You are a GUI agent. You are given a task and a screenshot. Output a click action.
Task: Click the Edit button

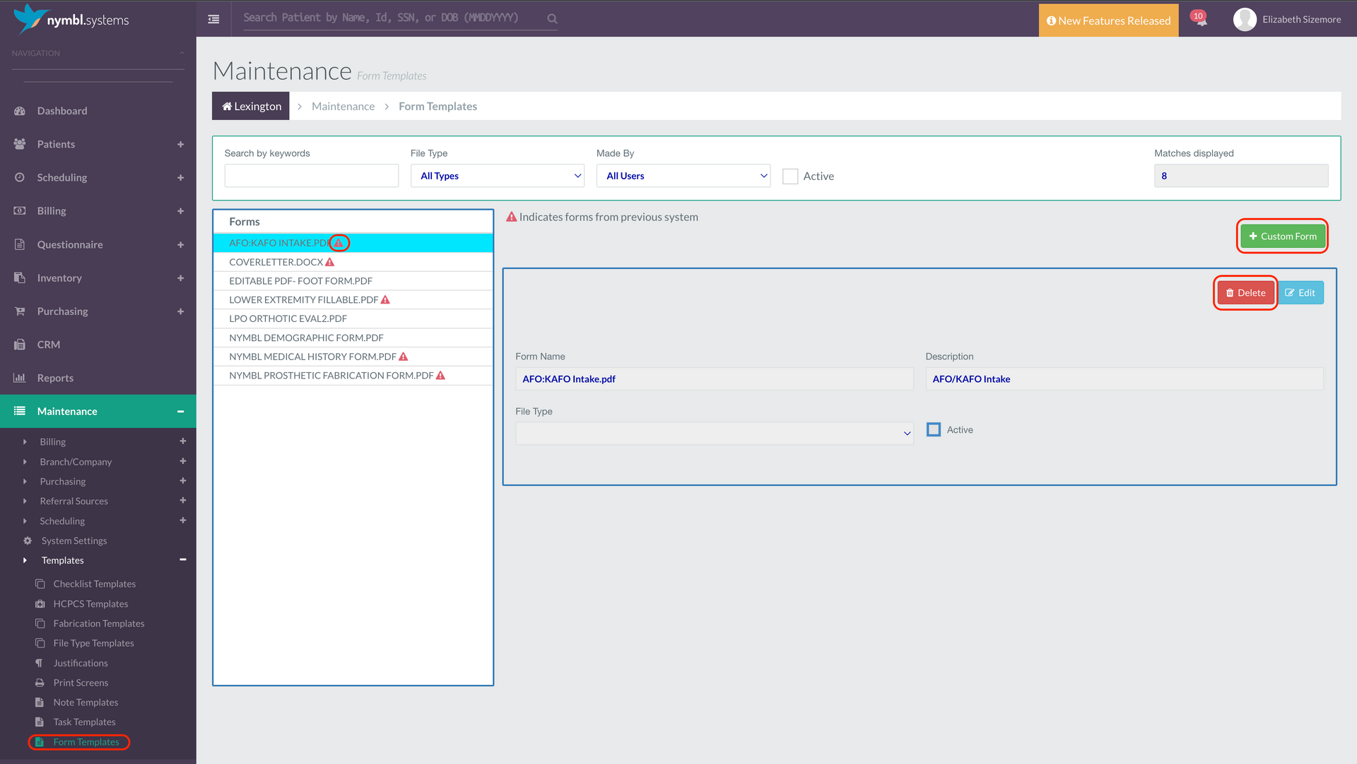(1300, 293)
